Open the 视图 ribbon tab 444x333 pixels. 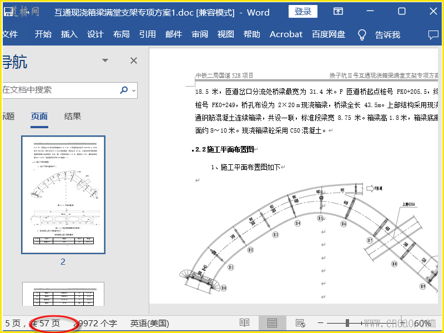pos(226,34)
